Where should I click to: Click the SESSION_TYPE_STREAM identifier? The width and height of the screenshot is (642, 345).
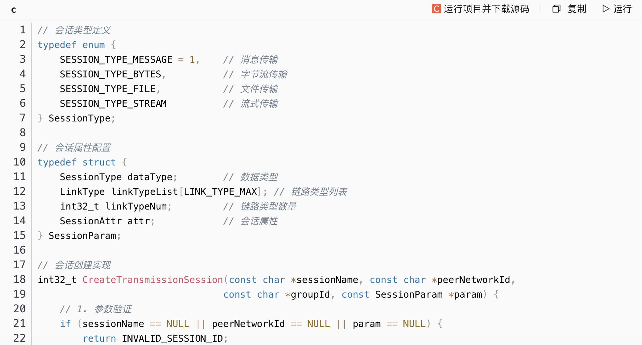pos(113,103)
